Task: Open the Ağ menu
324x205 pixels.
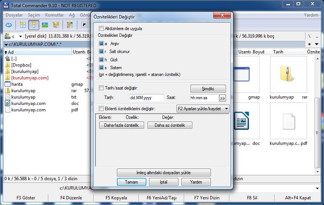Action: 72,15
